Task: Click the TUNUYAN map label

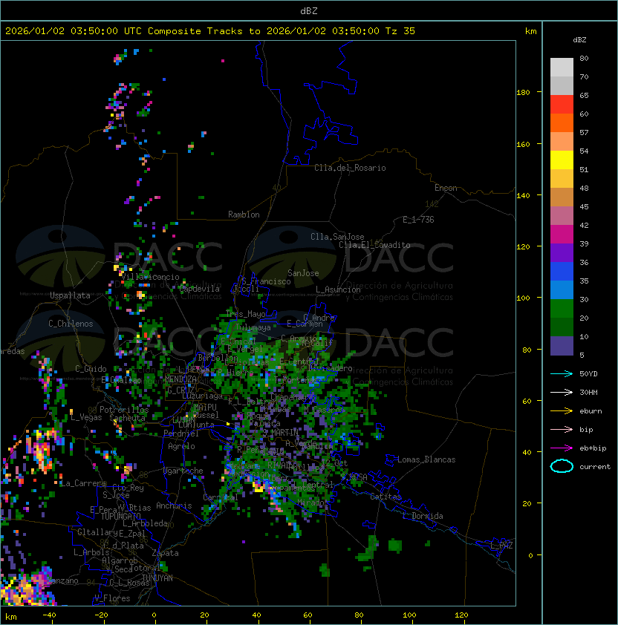Action: (x=157, y=578)
